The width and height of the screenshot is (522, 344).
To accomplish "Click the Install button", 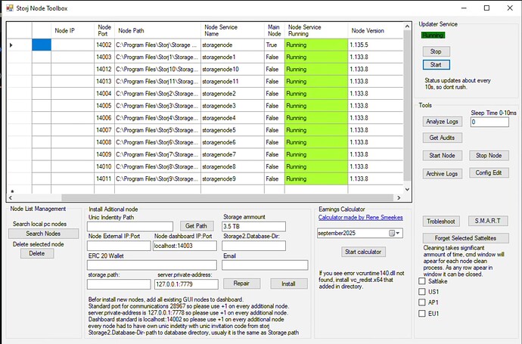I will click(289, 284).
